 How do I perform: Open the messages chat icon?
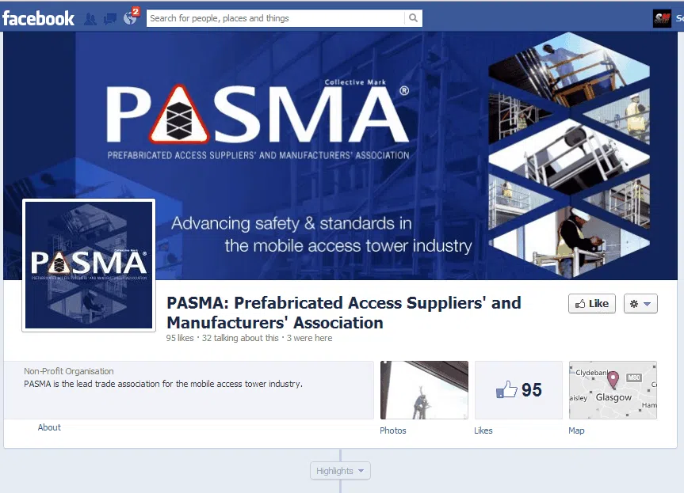[x=109, y=19]
